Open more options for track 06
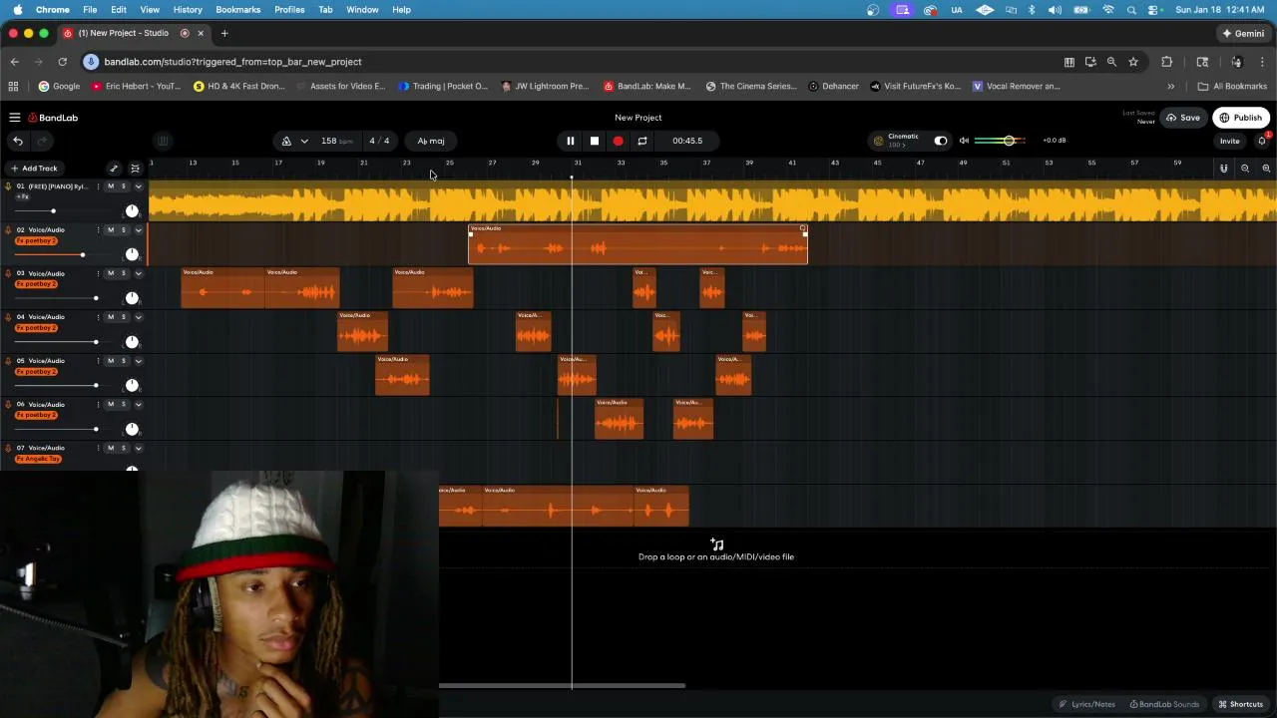The height and width of the screenshot is (718, 1277). pos(98,404)
